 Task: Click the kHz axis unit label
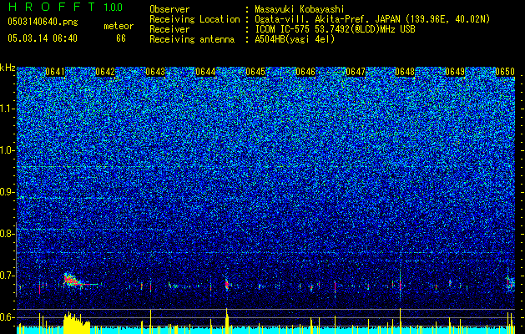point(8,68)
